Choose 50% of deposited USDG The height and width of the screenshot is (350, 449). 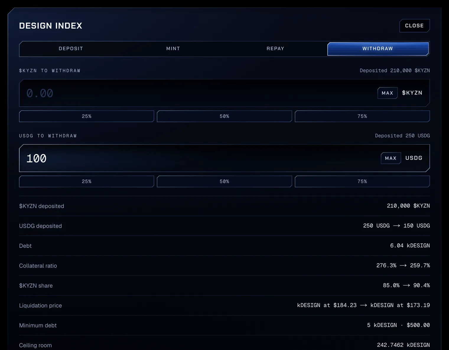coord(224,181)
